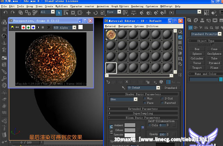Click the Undo arrow in main toolbar
This screenshot has width=223, height=146.
(x=6, y=13)
